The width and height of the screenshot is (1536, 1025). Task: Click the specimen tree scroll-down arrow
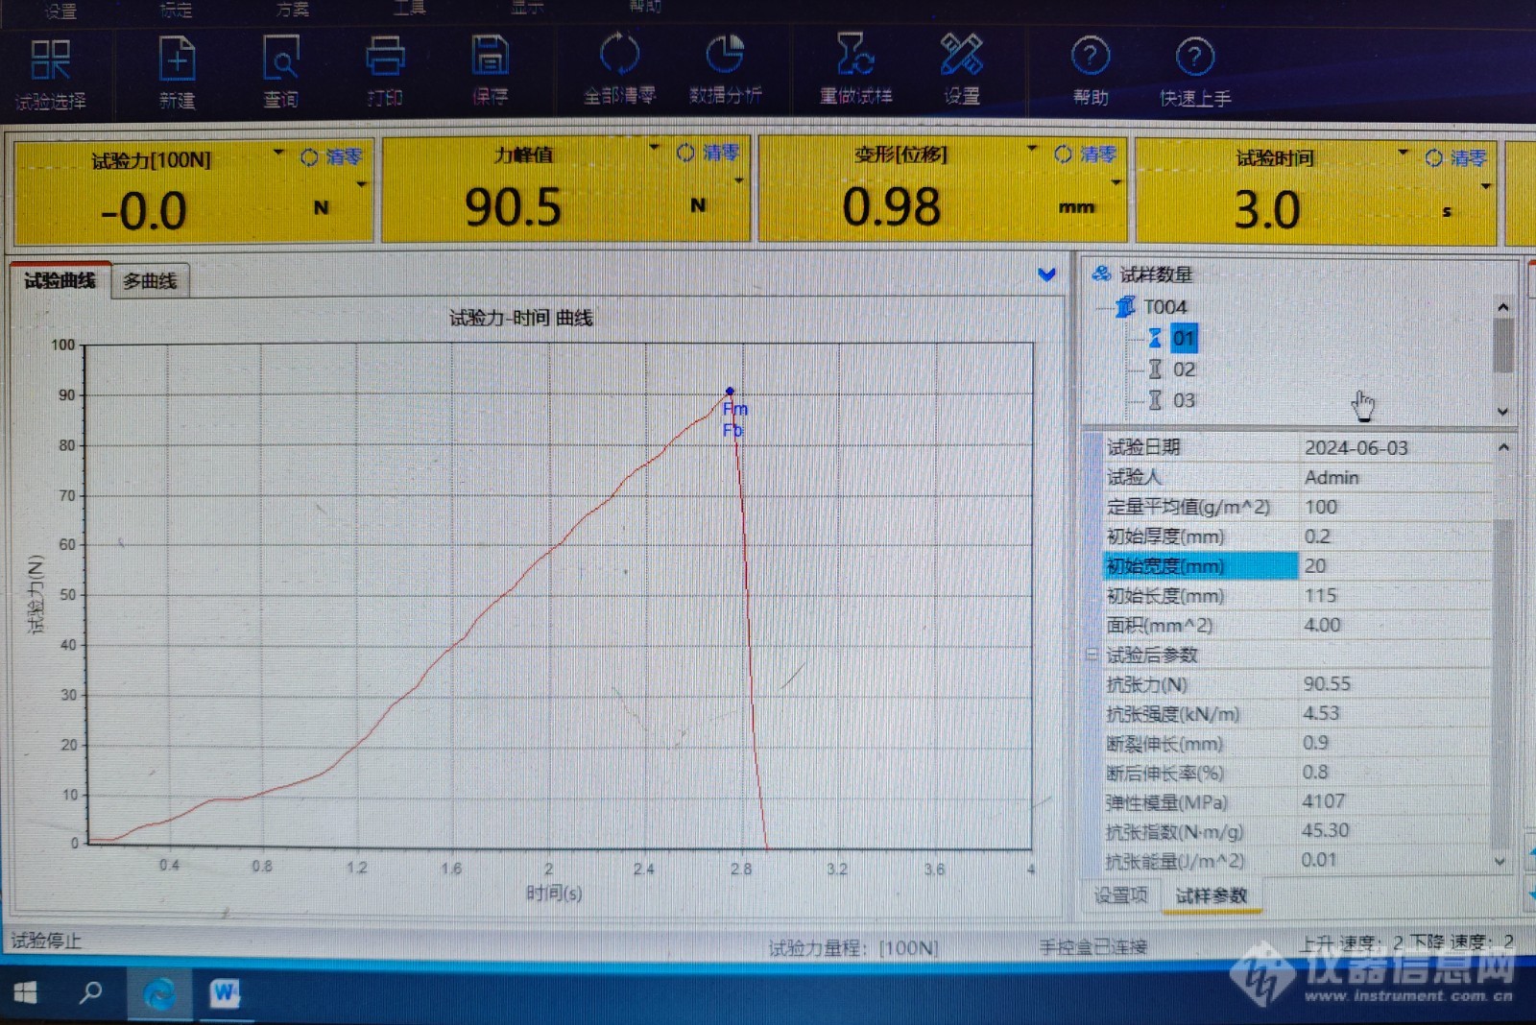click(x=1503, y=411)
